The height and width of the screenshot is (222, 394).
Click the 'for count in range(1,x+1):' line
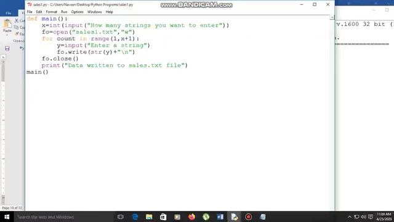click(x=90, y=39)
